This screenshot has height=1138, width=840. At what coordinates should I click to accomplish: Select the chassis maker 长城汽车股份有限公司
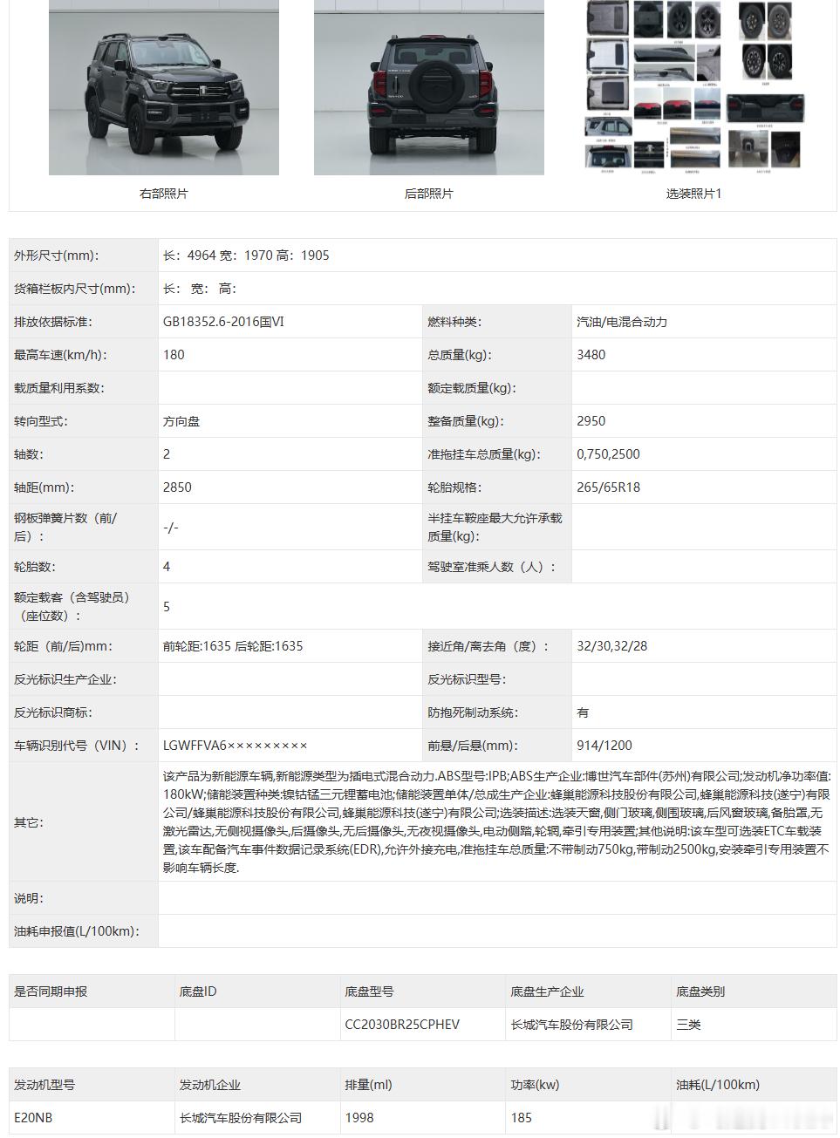(x=571, y=1025)
